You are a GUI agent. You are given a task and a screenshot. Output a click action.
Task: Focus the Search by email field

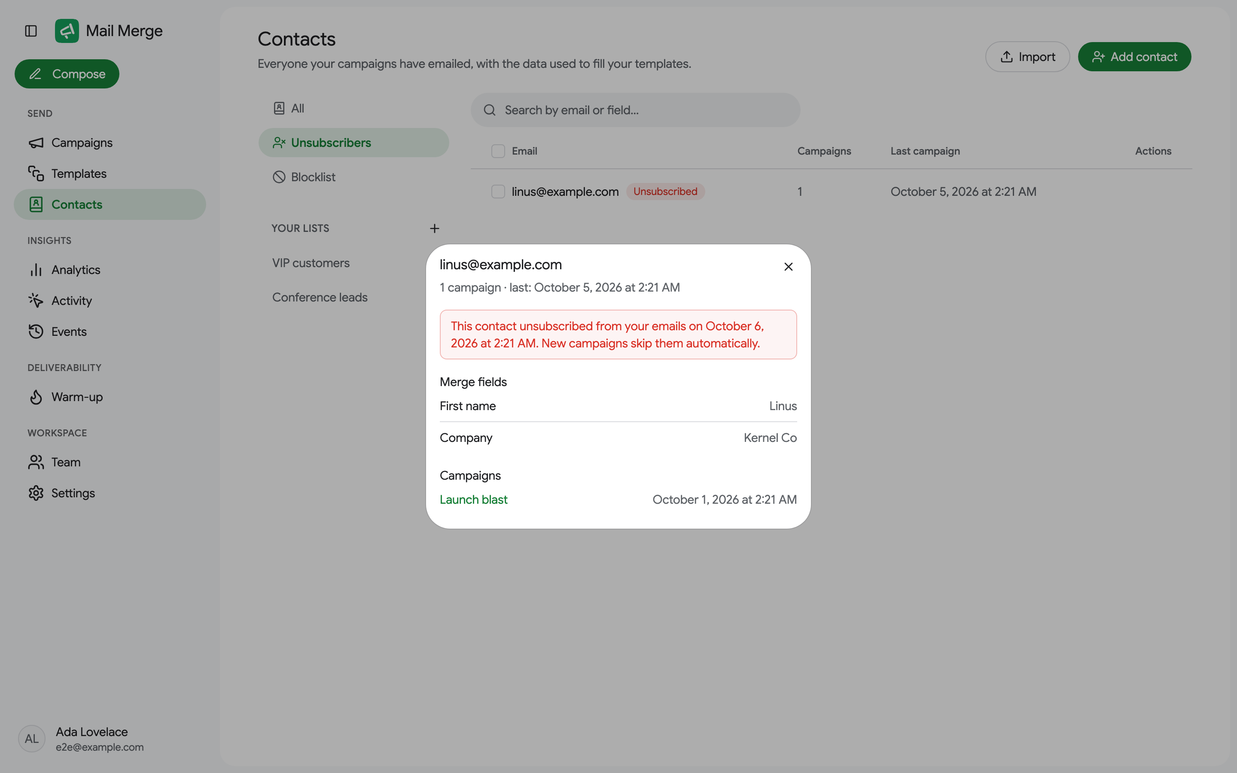coord(635,110)
